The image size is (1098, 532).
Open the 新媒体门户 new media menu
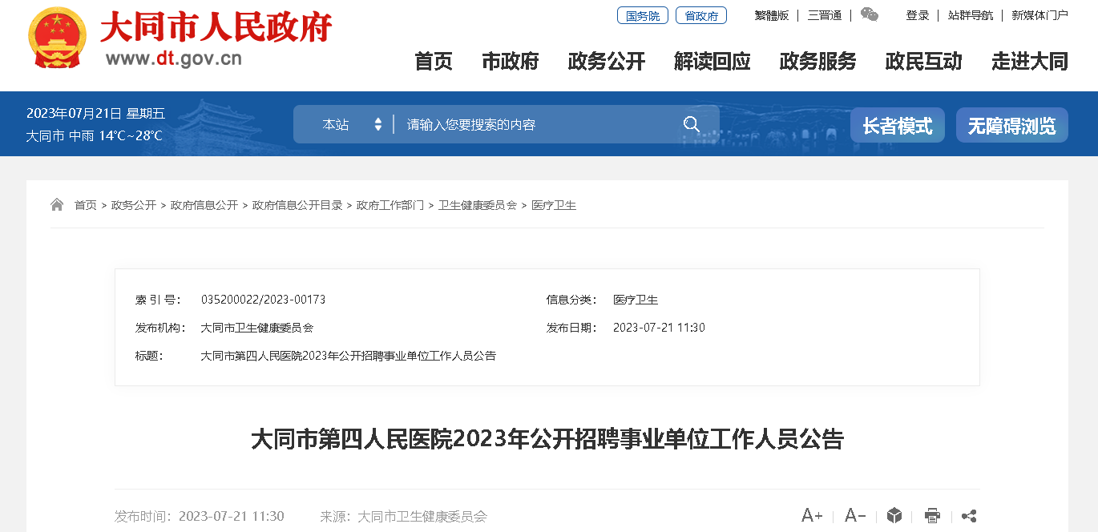tap(1039, 15)
